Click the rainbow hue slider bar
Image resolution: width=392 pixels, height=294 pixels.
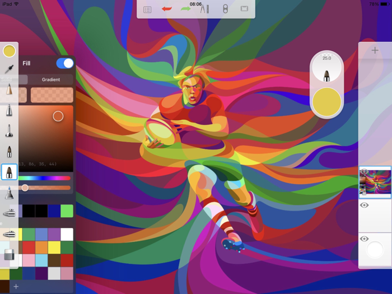[x=44, y=178]
